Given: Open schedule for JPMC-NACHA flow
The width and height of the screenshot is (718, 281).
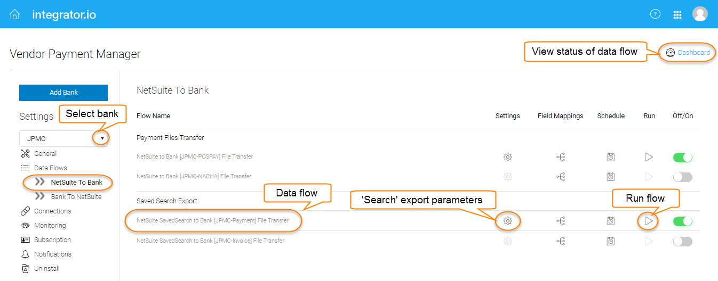Looking at the screenshot, I should 611,176.
